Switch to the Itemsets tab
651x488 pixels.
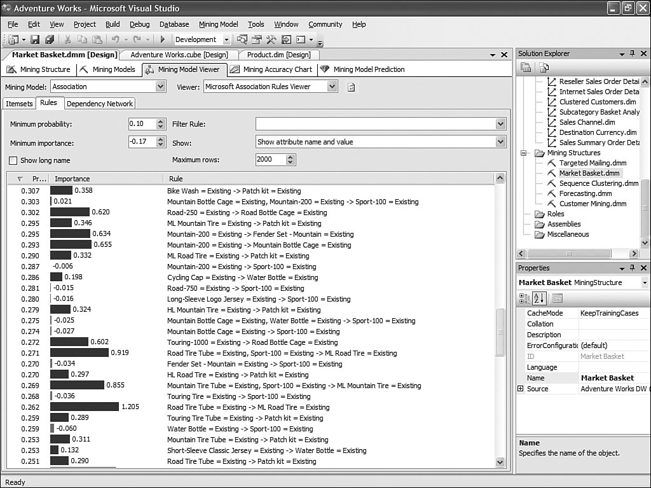click(19, 104)
